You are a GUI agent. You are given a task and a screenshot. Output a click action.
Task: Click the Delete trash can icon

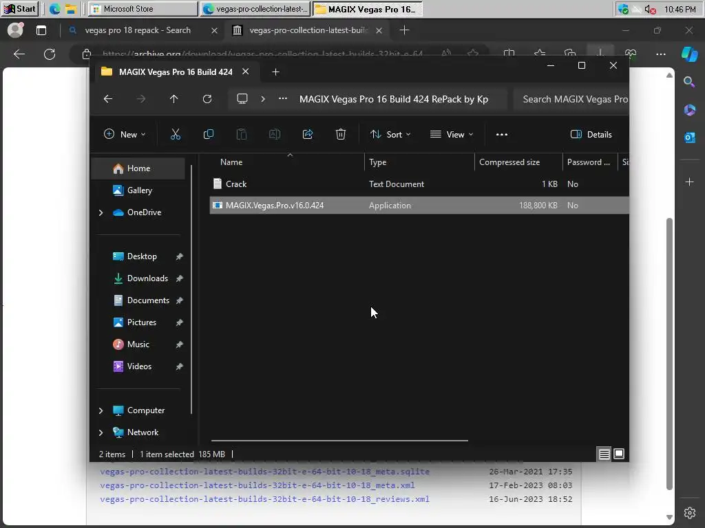click(341, 134)
